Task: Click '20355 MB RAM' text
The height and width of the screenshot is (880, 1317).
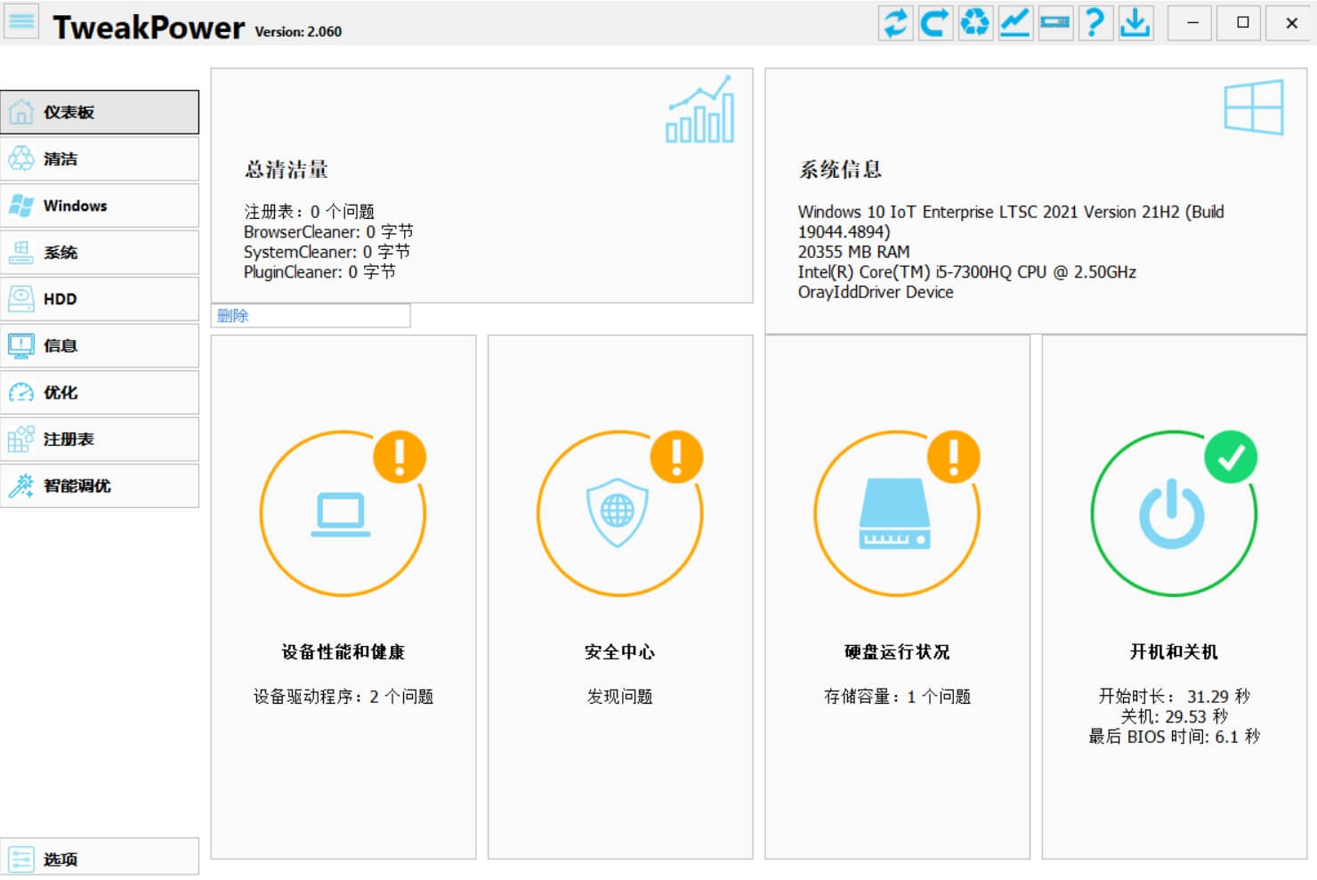Action: coord(853,252)
